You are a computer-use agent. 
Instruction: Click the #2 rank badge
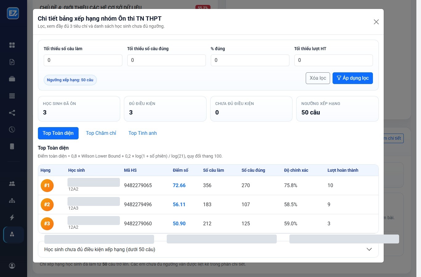(x=47, y=204)
